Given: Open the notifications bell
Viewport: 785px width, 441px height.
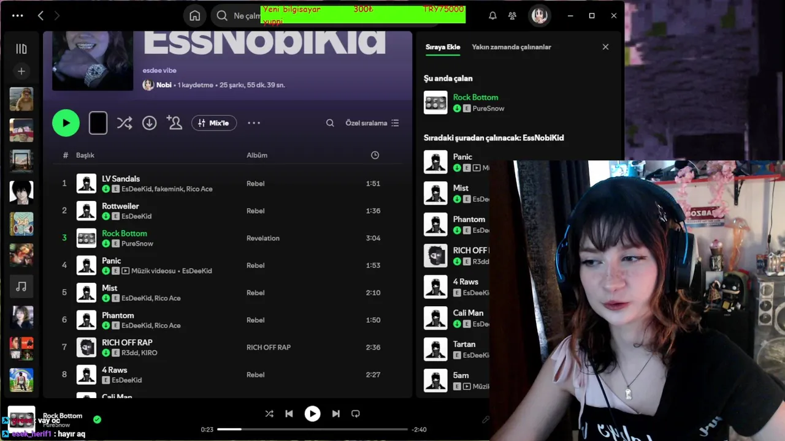Looking at the screenshot, I should pyautogui.click(x=492, y=16).
